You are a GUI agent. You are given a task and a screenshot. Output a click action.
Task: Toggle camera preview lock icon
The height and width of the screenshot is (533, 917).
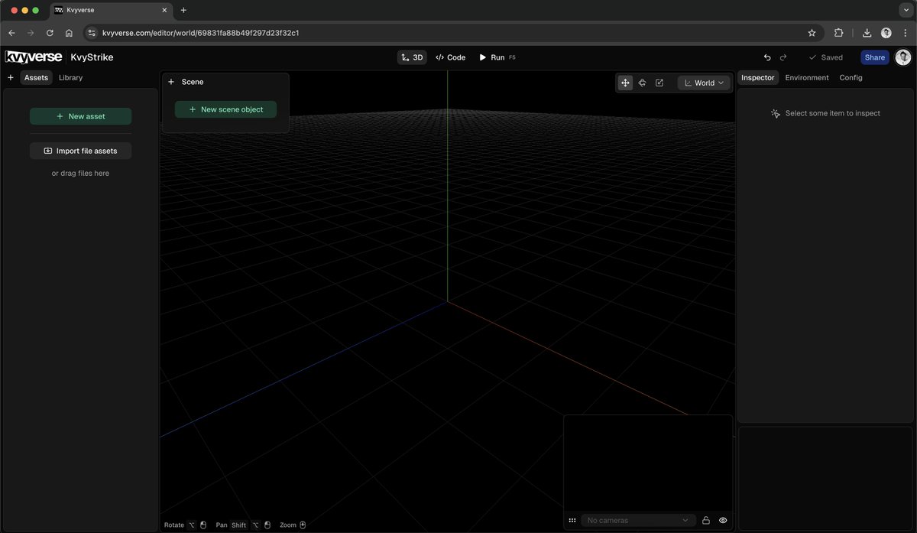pos(706,520)
